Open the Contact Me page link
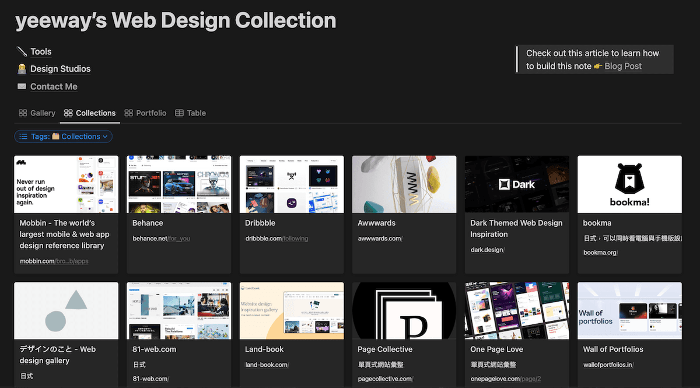The height and width of the screenshot is (388, 700). (54, 86)
